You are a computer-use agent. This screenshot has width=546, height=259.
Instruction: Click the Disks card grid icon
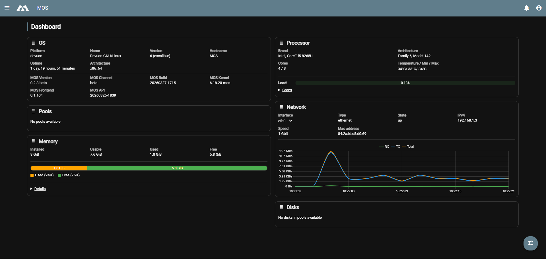click(281, 207)
